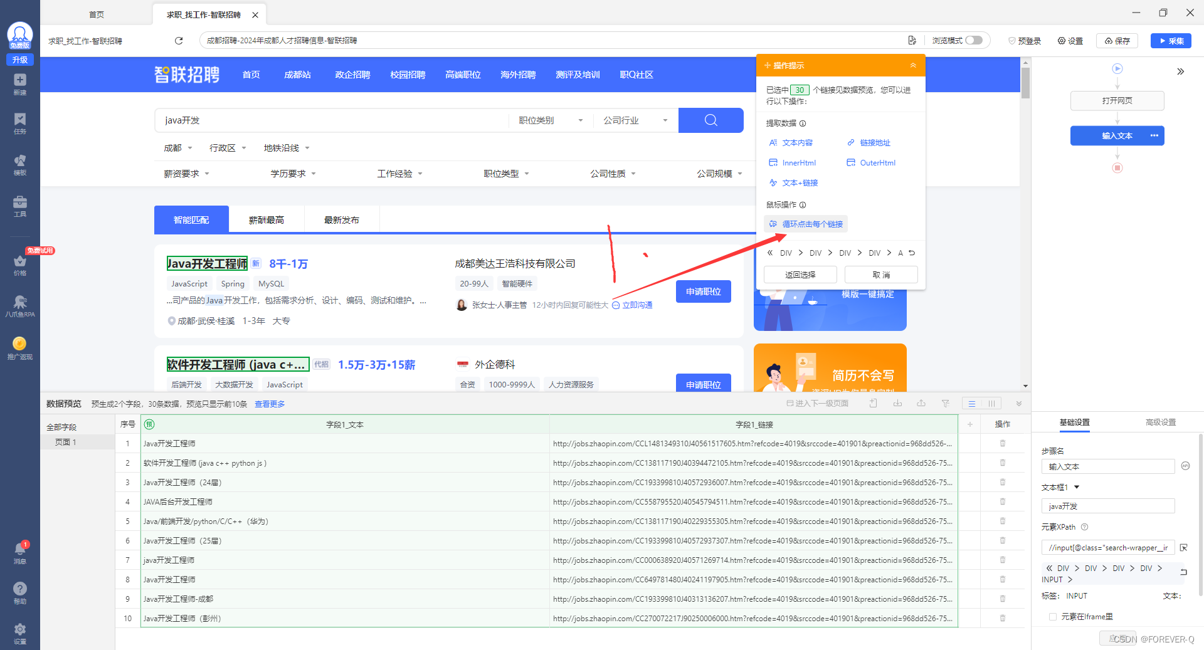Delete row 1 with its trash icon

[1002, 444]
